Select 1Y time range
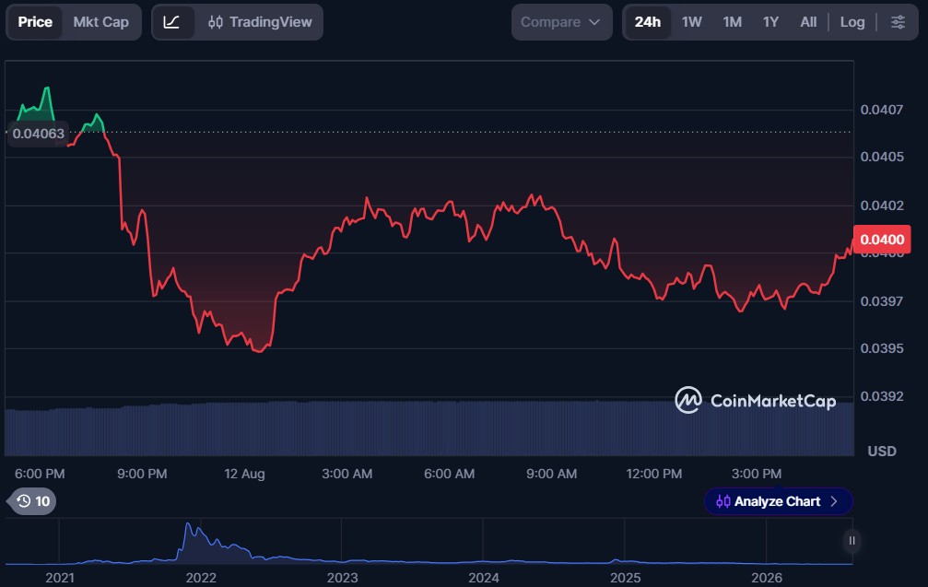 (x=770, y=22)
